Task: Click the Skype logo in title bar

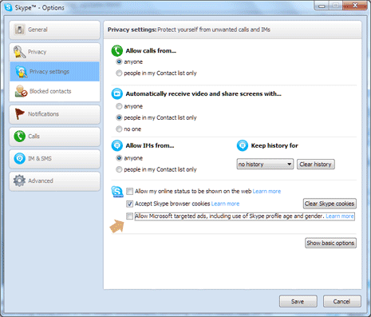Action: click(9, 7)
